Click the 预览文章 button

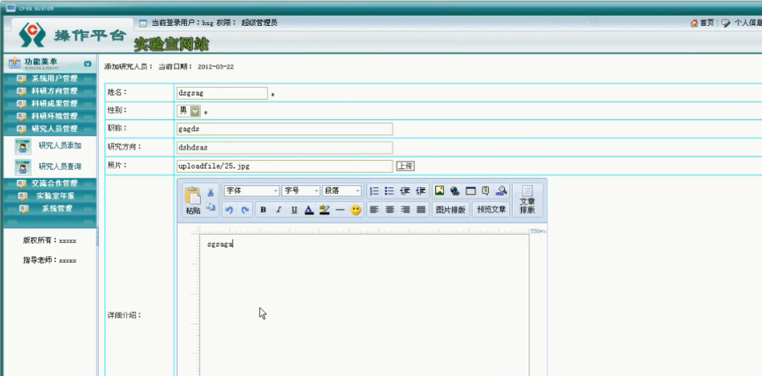point(491,210)
